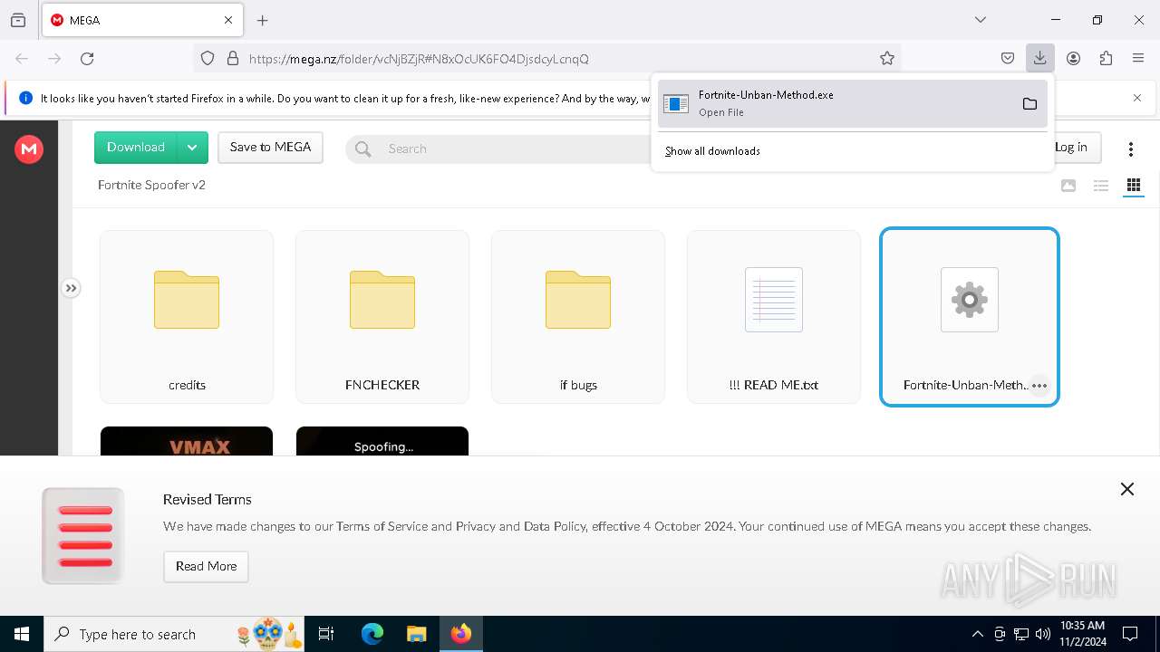Image resolution: width=1160 pixels, height=652 pixels.
Task: Select the Fortnite-Unban-Method file tile
Action: pyautogui.click(x=970, y=317)
